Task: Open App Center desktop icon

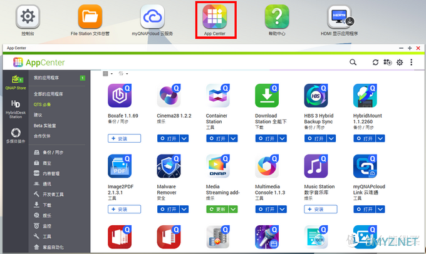Action: coord(215,17)
